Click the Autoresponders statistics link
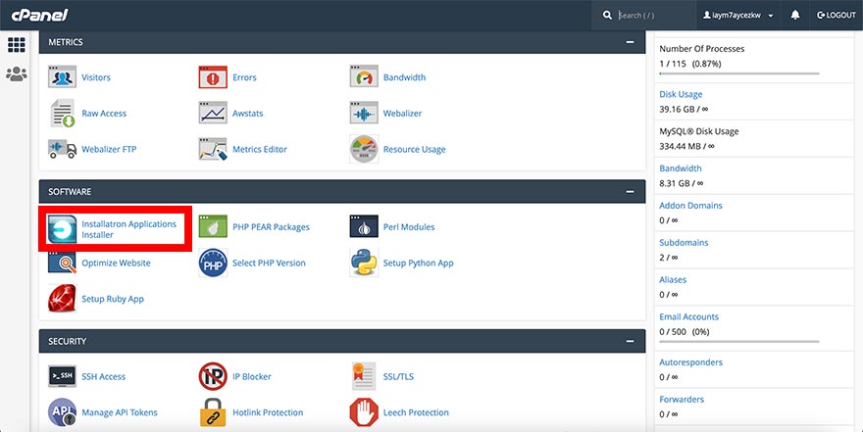 [x=690, y=362]
